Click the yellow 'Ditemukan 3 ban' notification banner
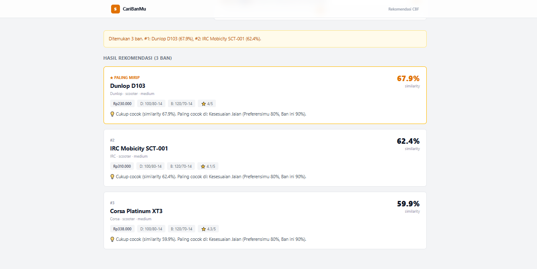 click(x=265, y=39)
